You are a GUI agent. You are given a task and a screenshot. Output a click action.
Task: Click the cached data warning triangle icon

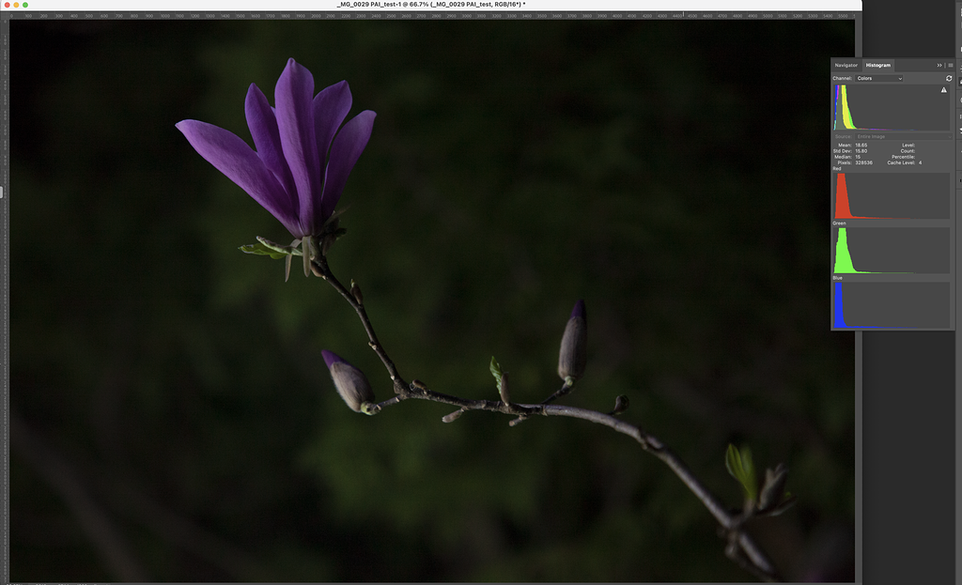pyautogui.click(x=944, y=89)
